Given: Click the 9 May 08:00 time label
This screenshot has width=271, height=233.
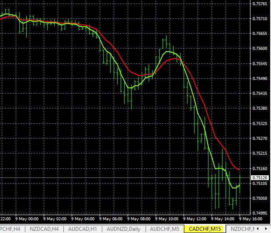Looking at the screenshot, I should click(139, 219).
